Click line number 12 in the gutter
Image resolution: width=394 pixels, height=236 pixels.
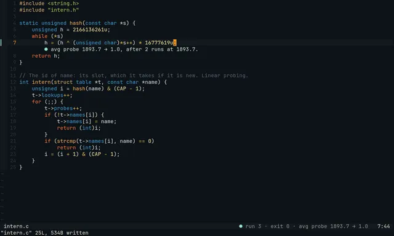tap(13, 82)
